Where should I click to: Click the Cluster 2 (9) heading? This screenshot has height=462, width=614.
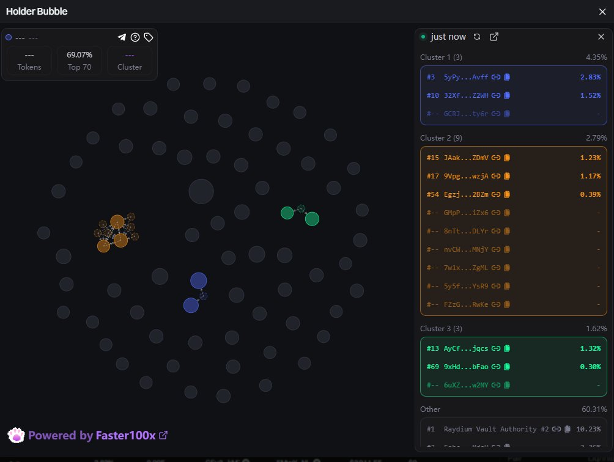click(441, 137)
